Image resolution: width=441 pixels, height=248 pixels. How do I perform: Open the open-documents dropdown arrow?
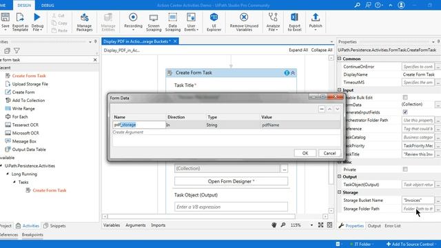coord(331,41)
